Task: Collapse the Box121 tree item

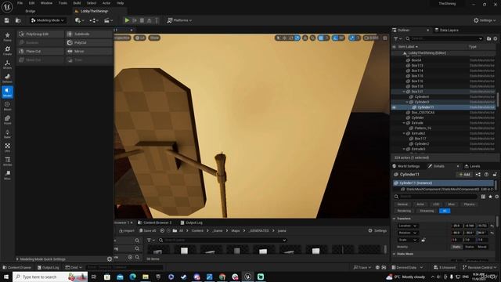Action: coord(404,92)
